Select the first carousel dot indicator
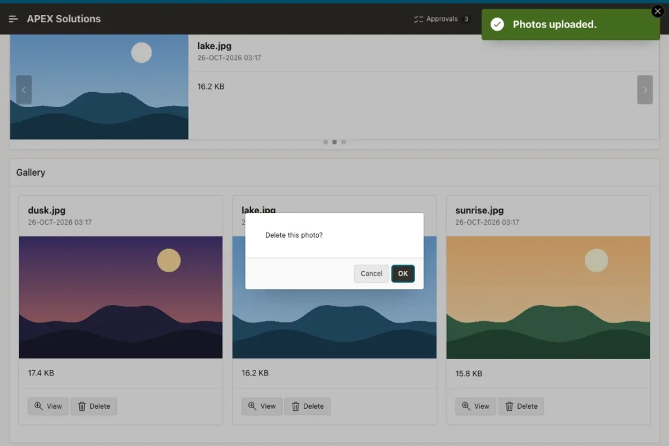This screenshot has height=446, width=669. point(325,142)
